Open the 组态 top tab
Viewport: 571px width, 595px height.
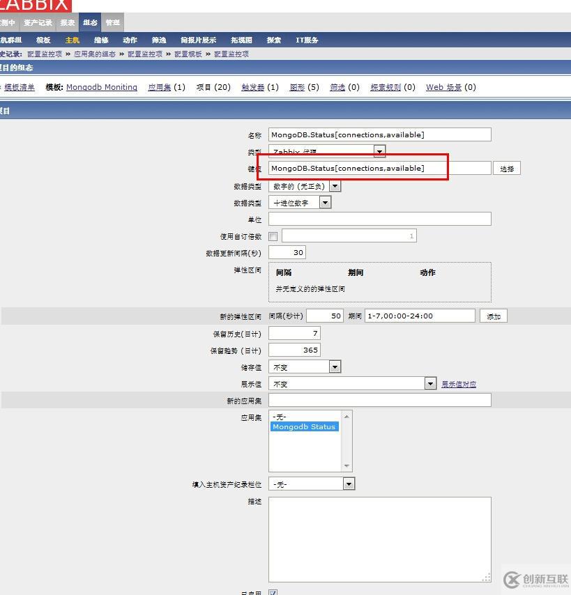(x=90, y=23)
